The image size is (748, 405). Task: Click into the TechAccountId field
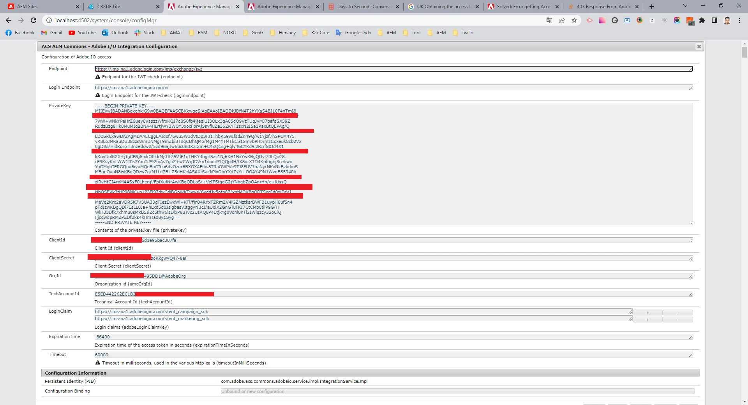tap(394, 294)
